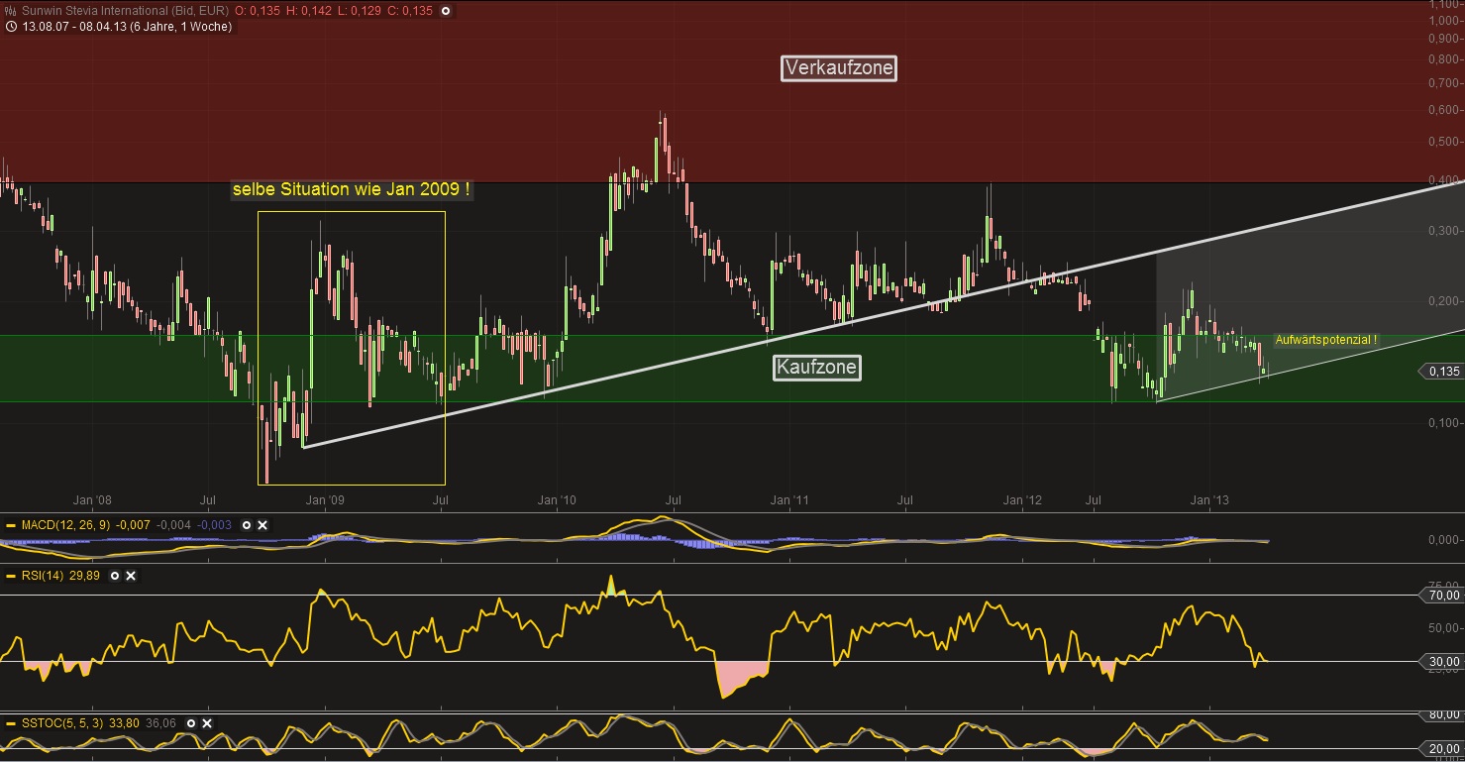Viewport: 1465px width, 762px height.
Task: Open settings circle next to the OHLC values
Action: pyautogui.click(x=446, y=11)
